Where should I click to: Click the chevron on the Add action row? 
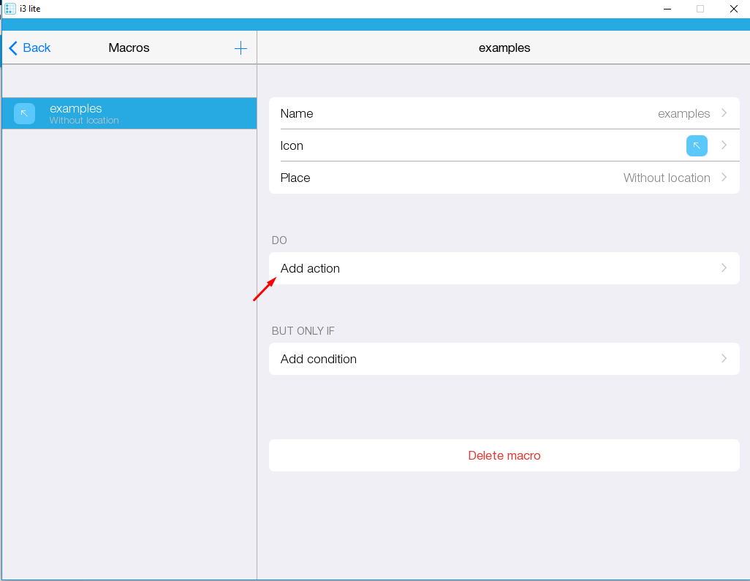pyautogui.click(x=724, y=268)
